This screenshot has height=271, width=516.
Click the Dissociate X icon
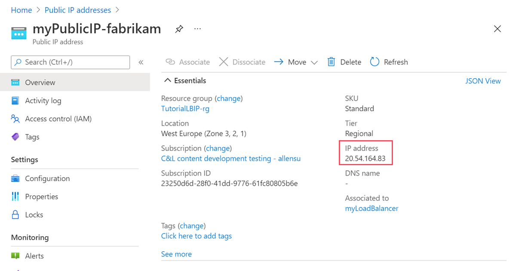point(224,62)
